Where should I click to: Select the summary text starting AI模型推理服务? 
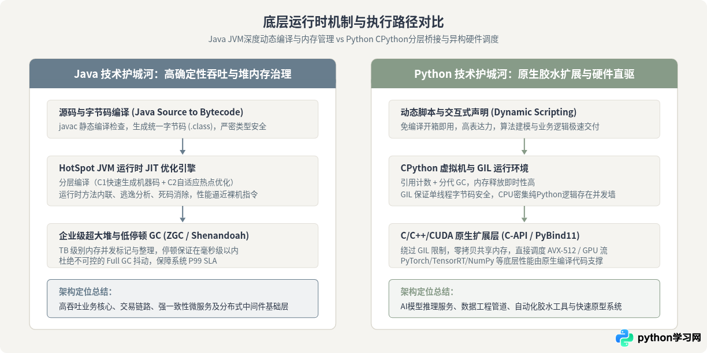511,307
